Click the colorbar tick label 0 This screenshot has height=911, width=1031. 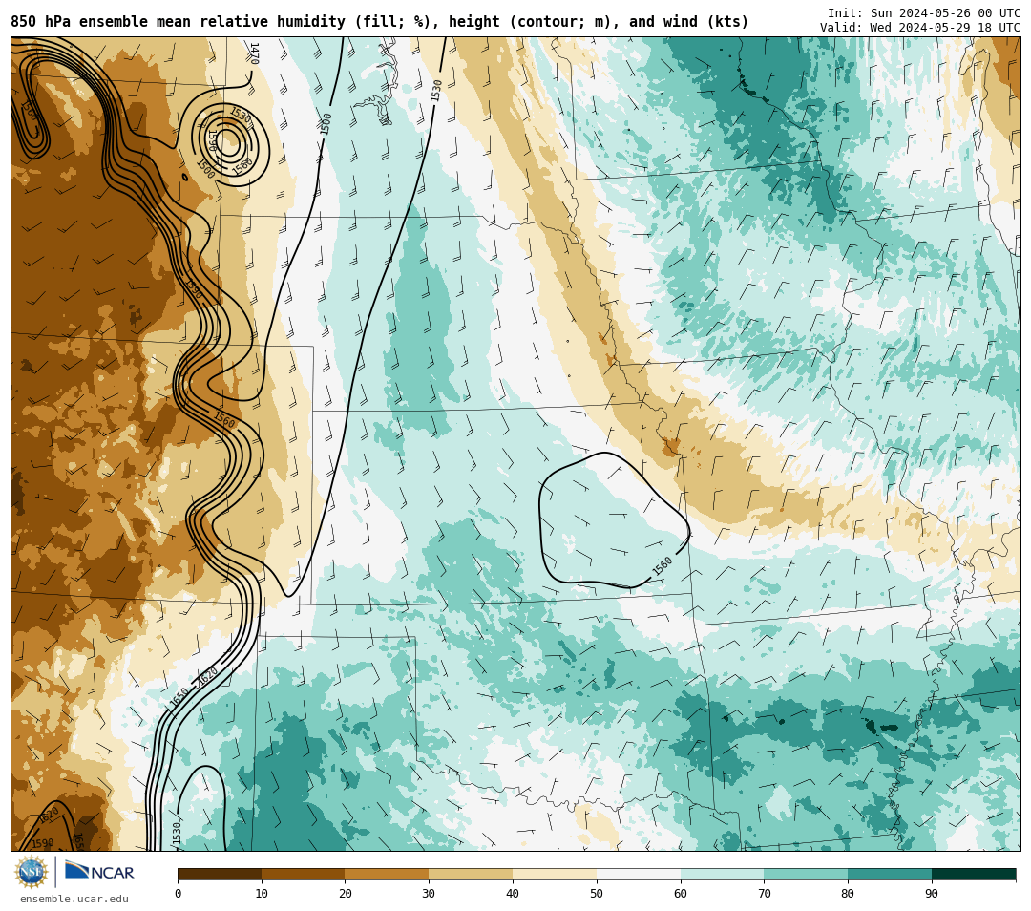pyautogui.click(x=179, y=893)
